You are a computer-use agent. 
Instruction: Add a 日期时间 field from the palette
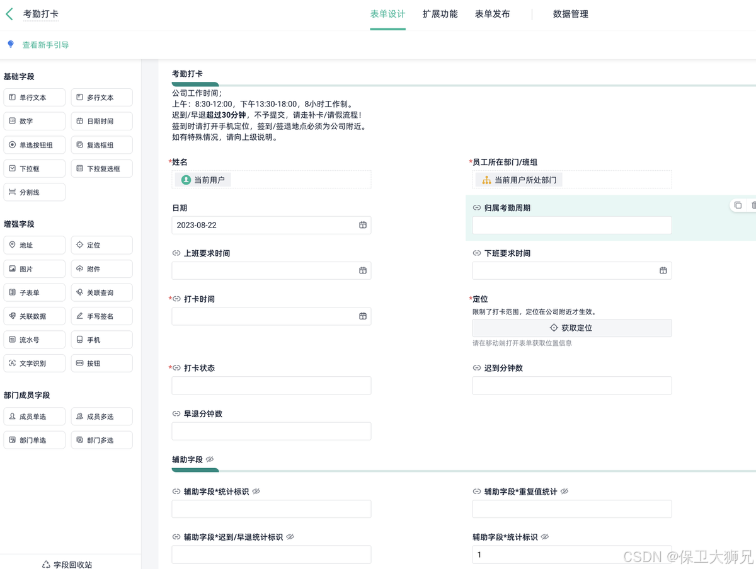(102, 121)
